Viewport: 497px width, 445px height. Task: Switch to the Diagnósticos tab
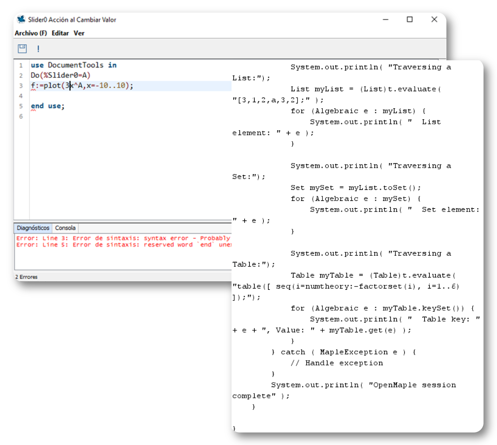33,228
